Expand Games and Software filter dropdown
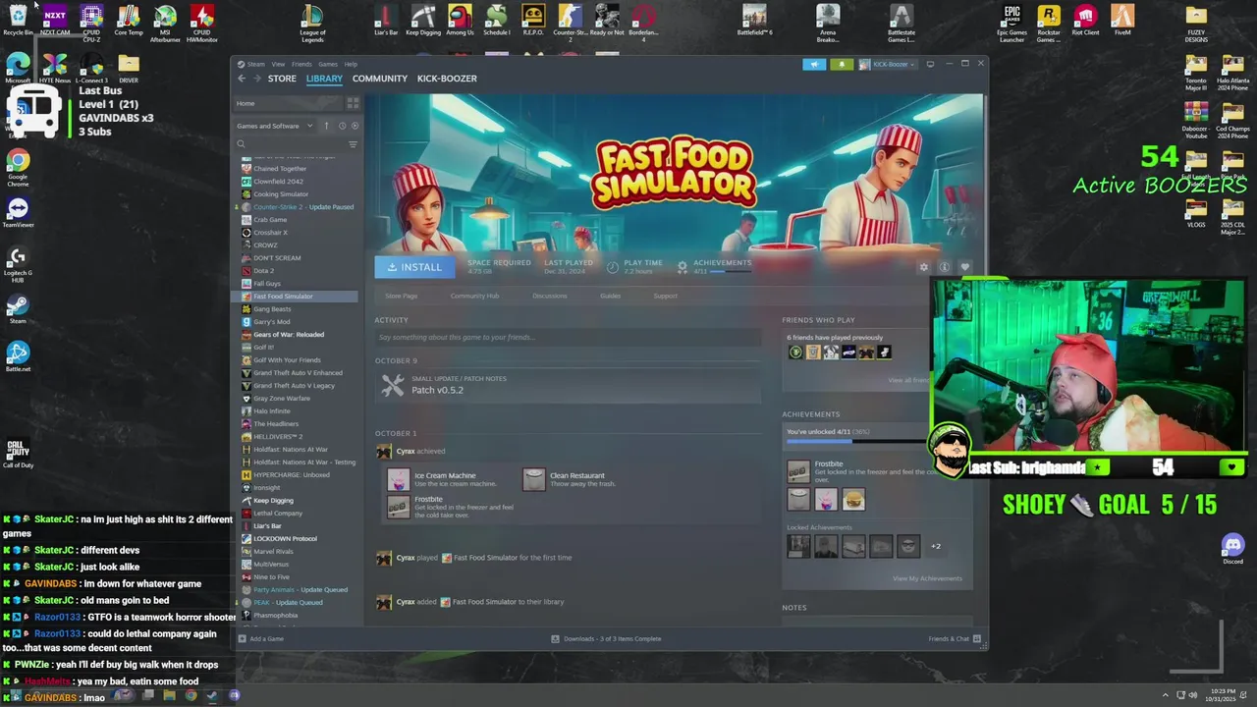This screenshot has height=707, width=1257. point(275,126)
